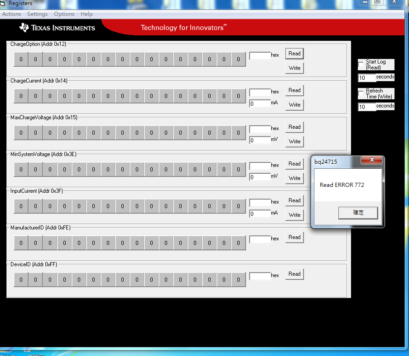
Task: Write the ChargeOption register
Action: tap(294, 68)
